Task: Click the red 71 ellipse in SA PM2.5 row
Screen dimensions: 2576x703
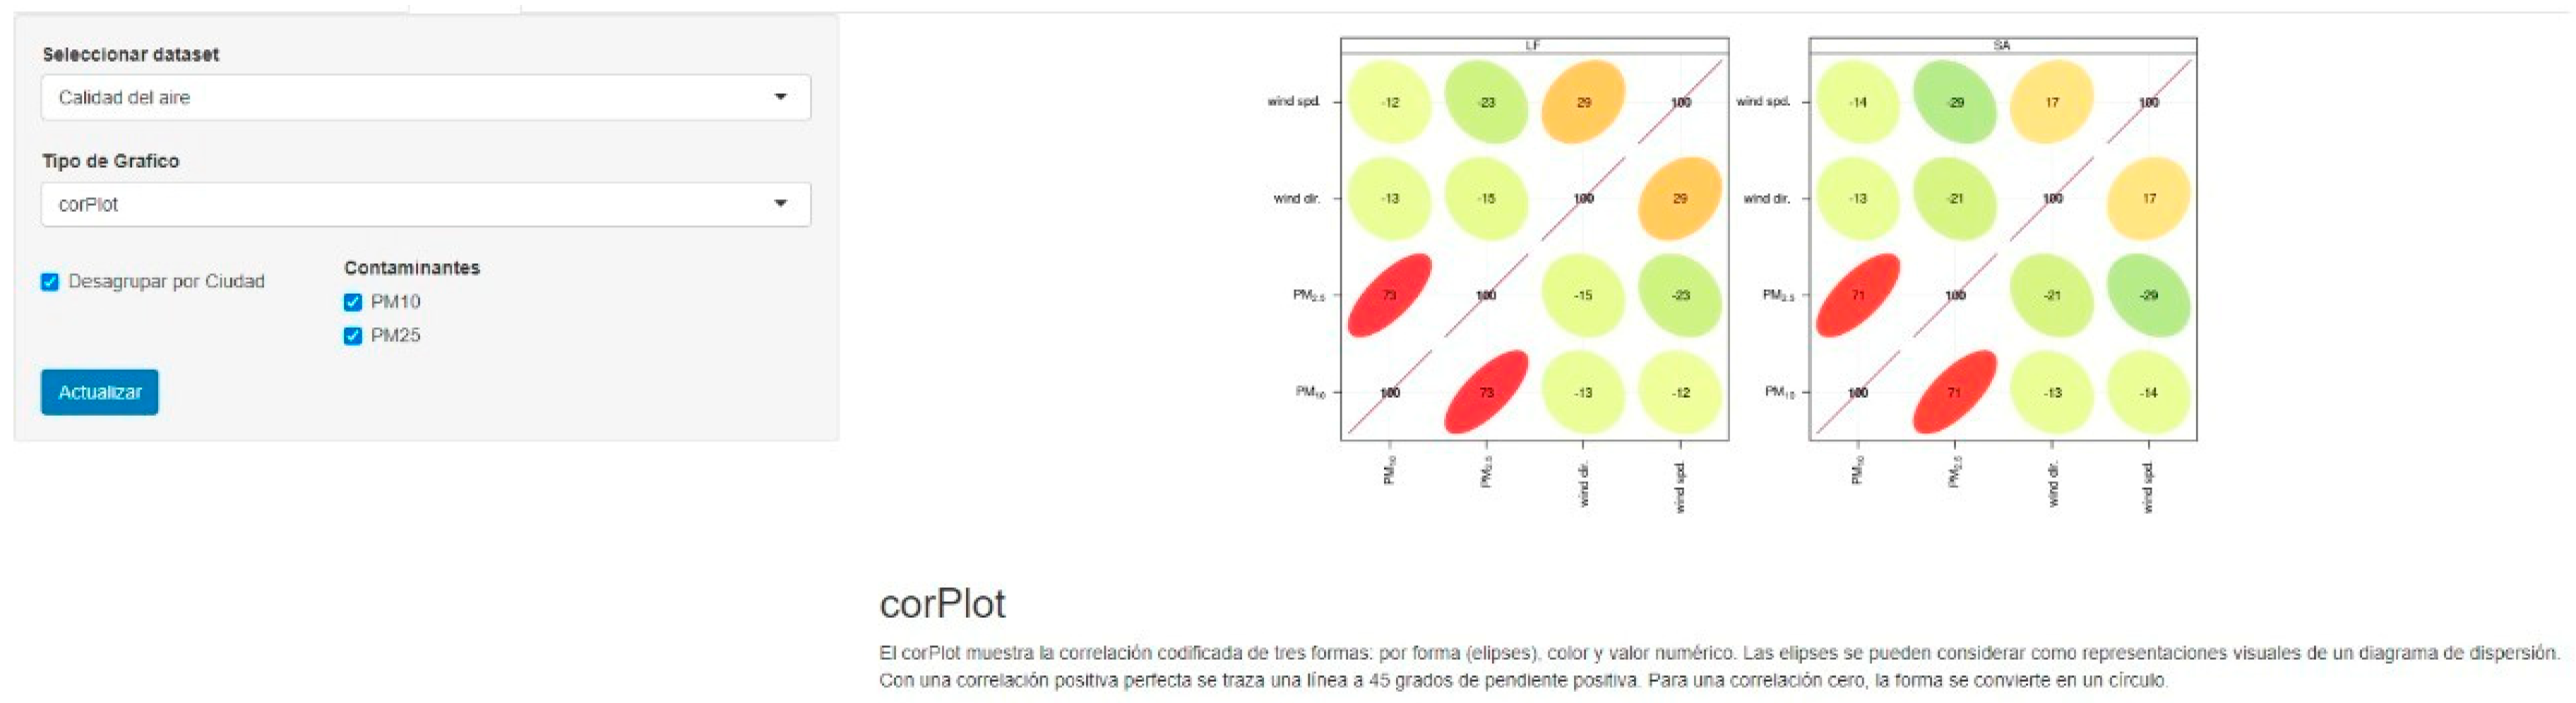Action: (1857, 295)
